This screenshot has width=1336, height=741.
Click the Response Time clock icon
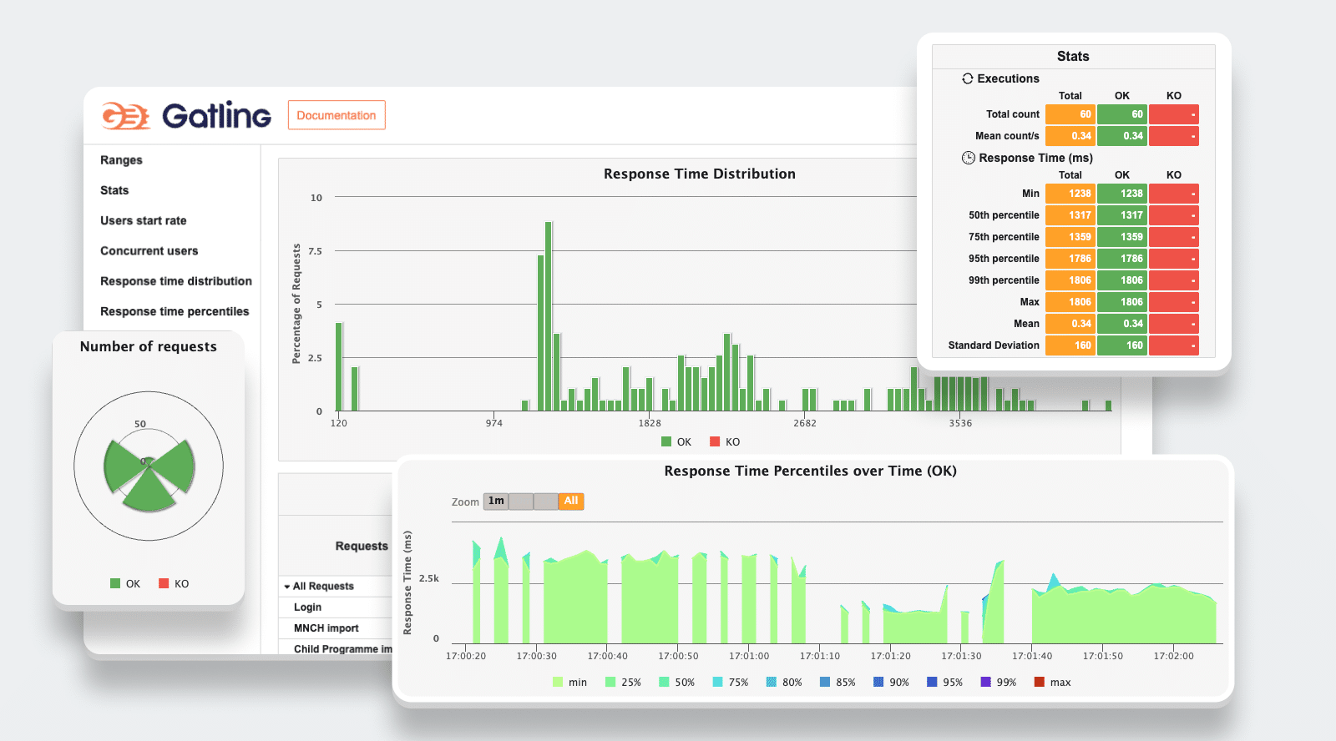coord(969,158)
